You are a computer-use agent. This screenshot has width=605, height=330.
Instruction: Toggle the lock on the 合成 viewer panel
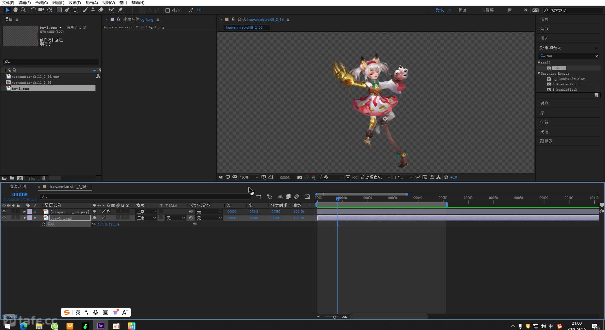233,19
